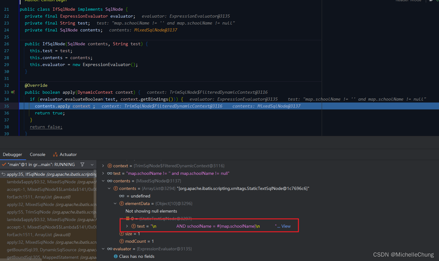Click the field icon beside elementData
439x261 pixels.
(122, 203)
